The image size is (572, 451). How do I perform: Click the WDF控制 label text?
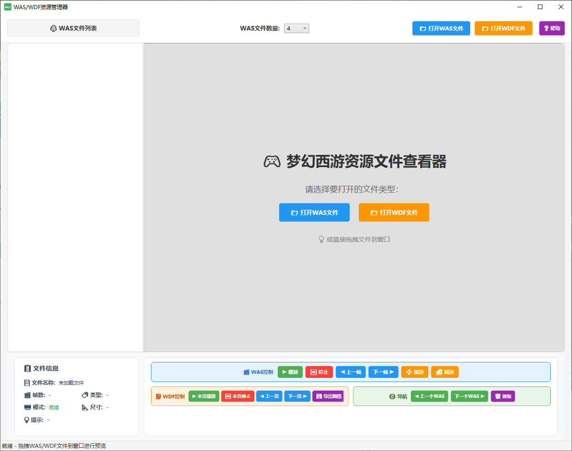(x=174, y=396)
